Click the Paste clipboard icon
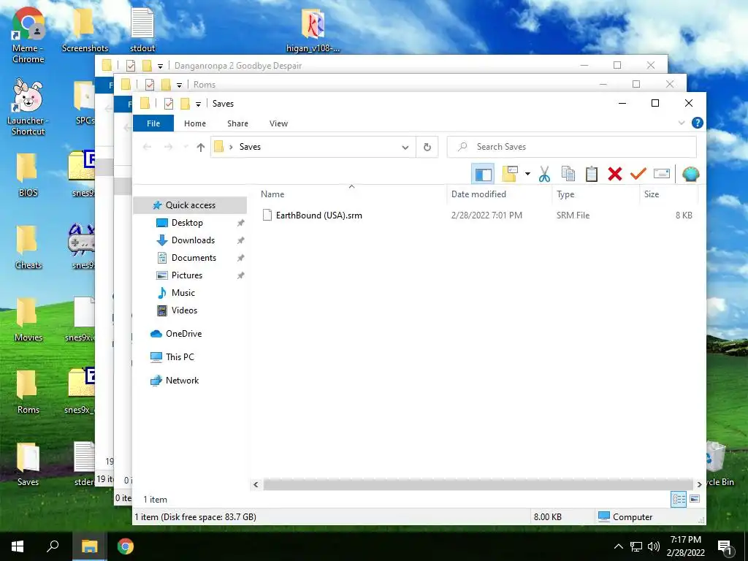This screenshot has width=748, height=561. (x=592, y=174)
